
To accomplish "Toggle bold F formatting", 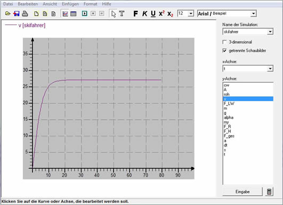I will 135,13.
